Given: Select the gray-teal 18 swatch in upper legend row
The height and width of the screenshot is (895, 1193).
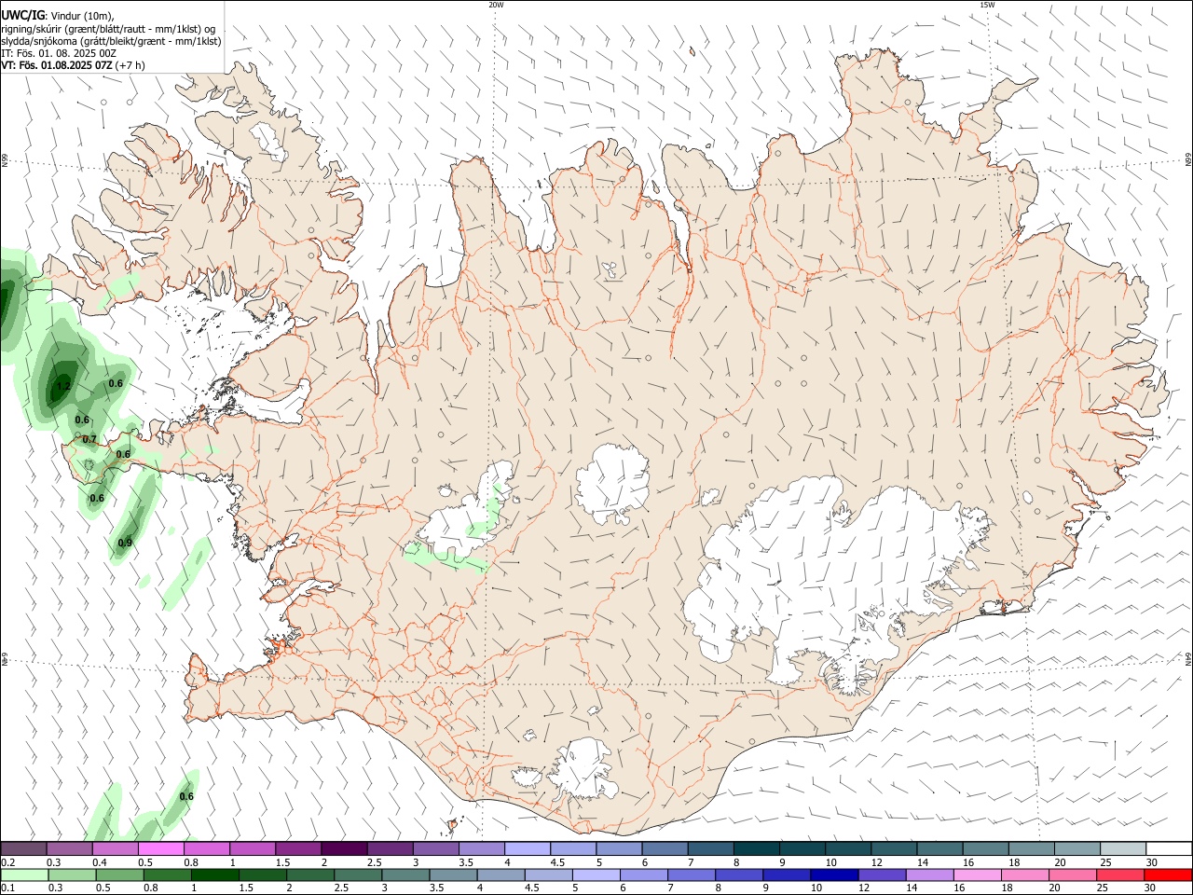Looking at the screenshot, I should tap(1033, 848).
